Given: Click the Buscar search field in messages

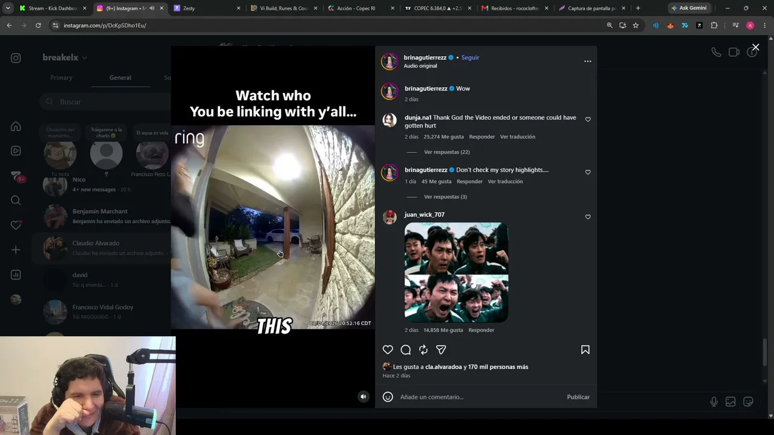Looking at the screenshot, I should (x=105, y=101).
